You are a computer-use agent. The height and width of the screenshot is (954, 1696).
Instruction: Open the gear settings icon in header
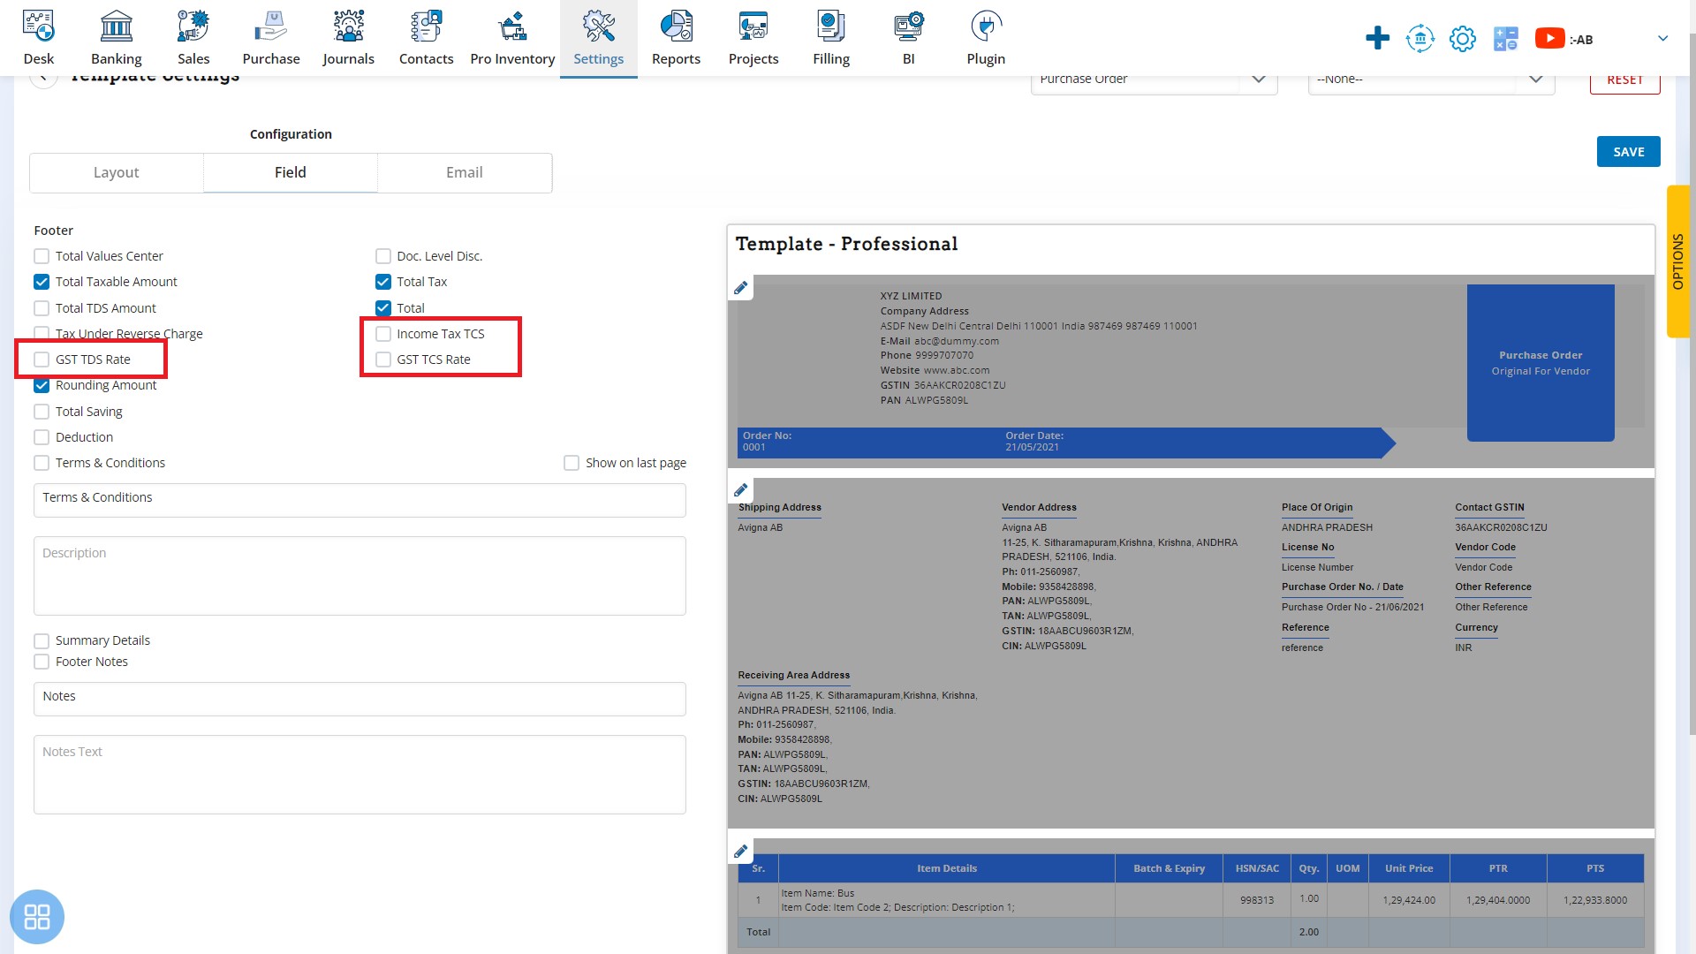click(x=1463, y=39)
